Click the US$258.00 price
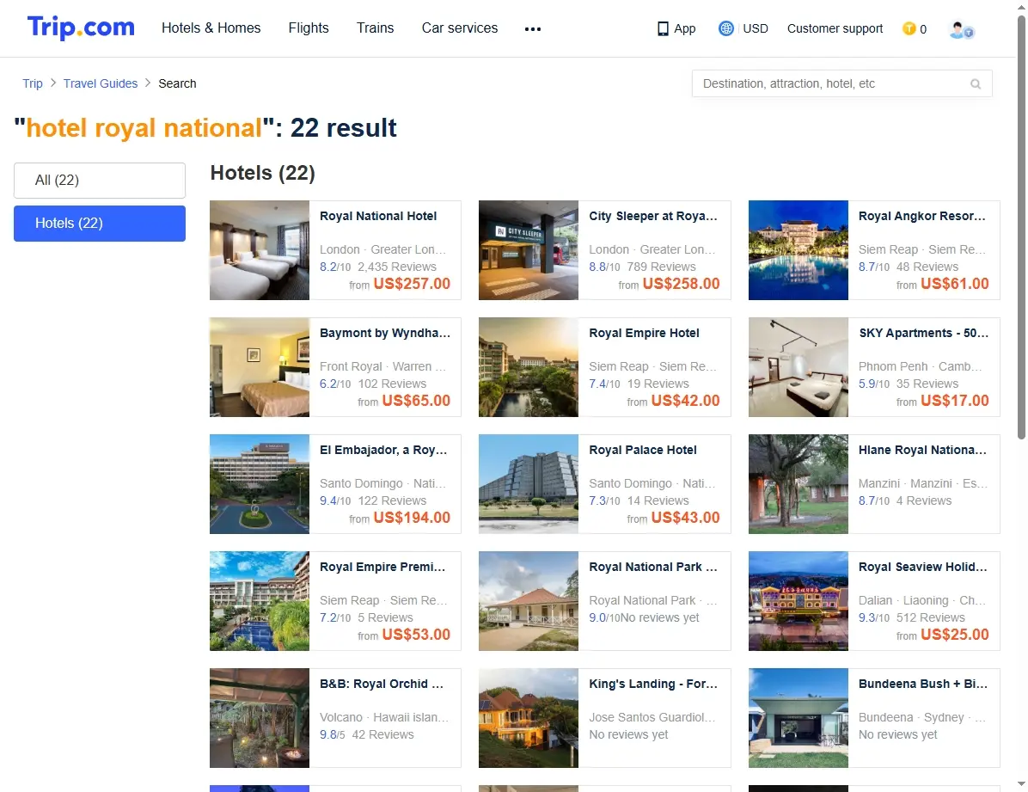This screenshot has width=1028, height=792. coord(682,284)
